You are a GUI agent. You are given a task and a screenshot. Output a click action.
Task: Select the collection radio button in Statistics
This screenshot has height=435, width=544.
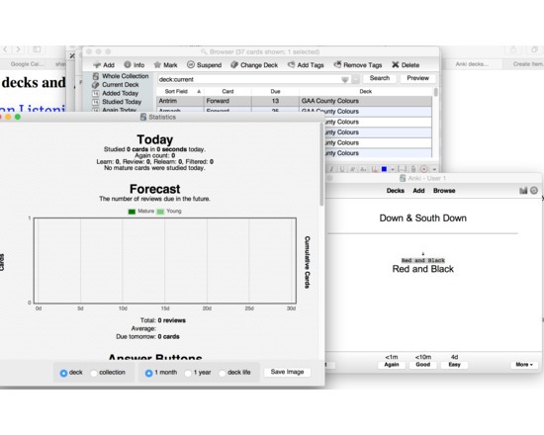pyautogui.click(x=93, y=374)
